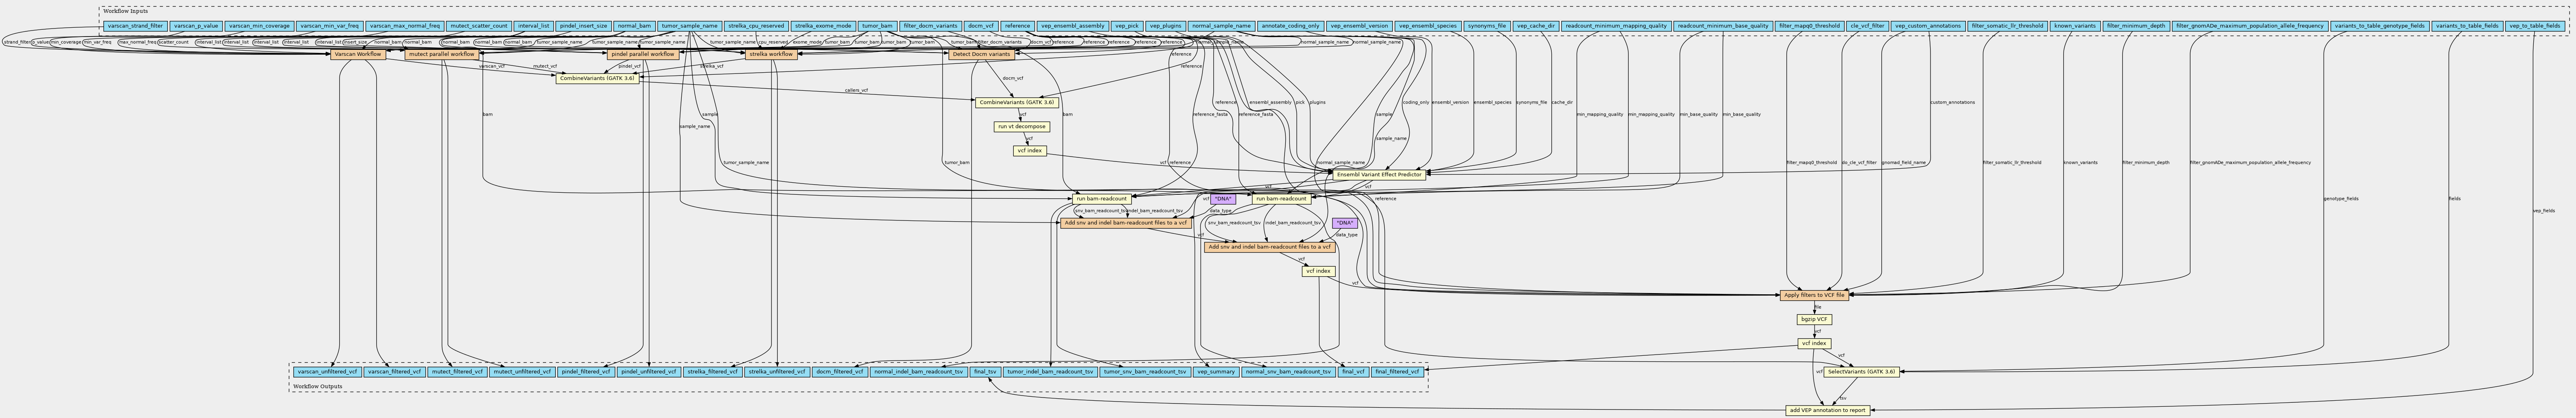Viewport: 2576px width, 418px height.
Task: Click the varscan_unfiltered_vcf output
Action: [x=327, y=372]
